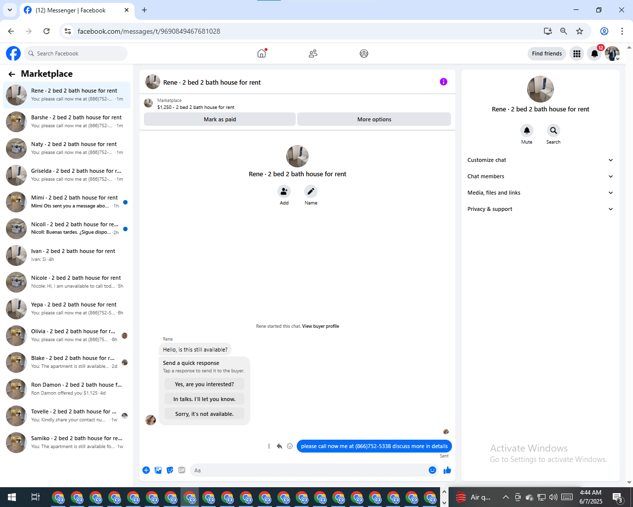Screen dimensions: 633x507
Task: Click the Mark as paid button
Action: coord(220,119)
